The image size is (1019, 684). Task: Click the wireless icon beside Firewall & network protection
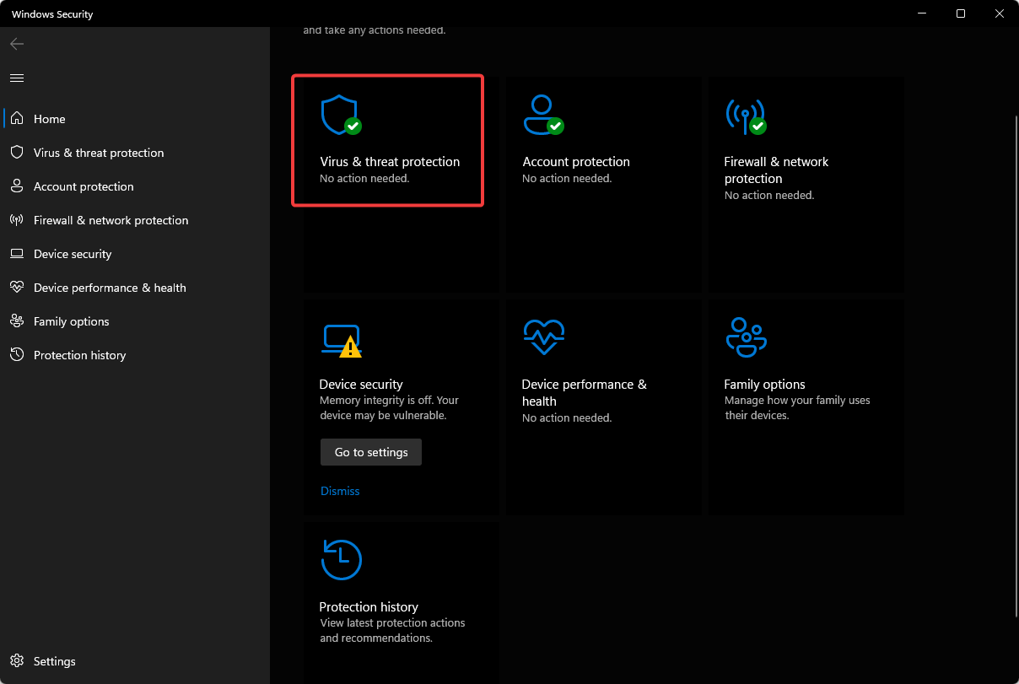17,220
